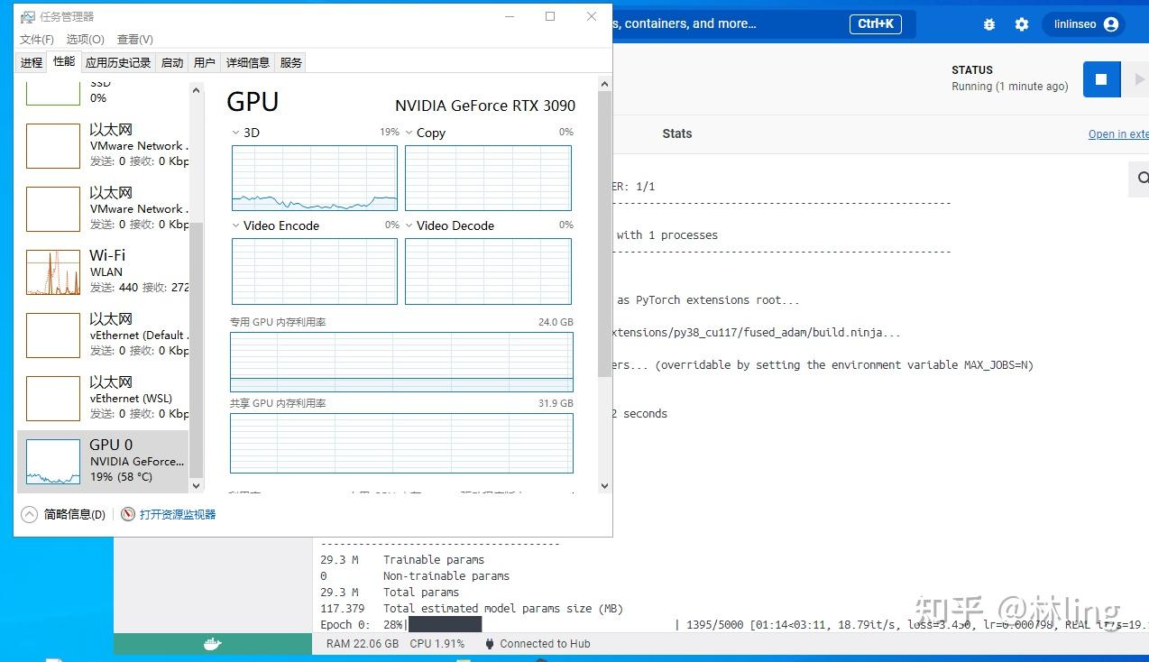Open the 查看(V) menu
1149x662 pixels.
coord(135,40)
